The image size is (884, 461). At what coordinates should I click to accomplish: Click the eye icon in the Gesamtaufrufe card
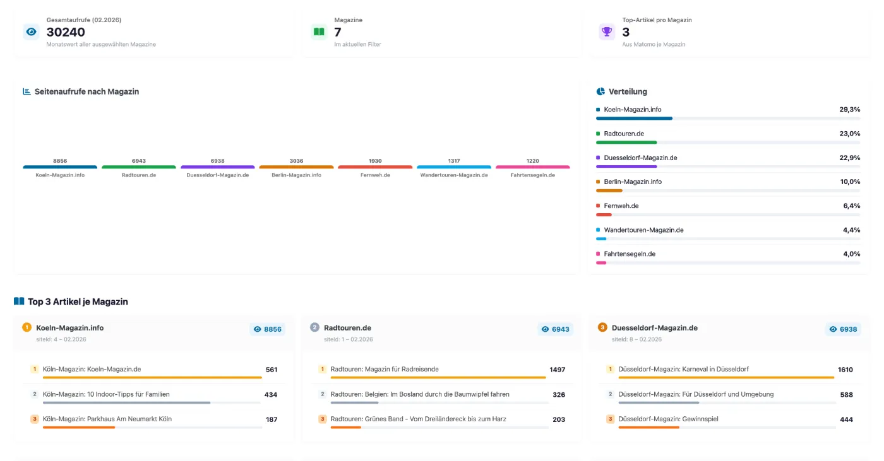(x=31, y=32)
